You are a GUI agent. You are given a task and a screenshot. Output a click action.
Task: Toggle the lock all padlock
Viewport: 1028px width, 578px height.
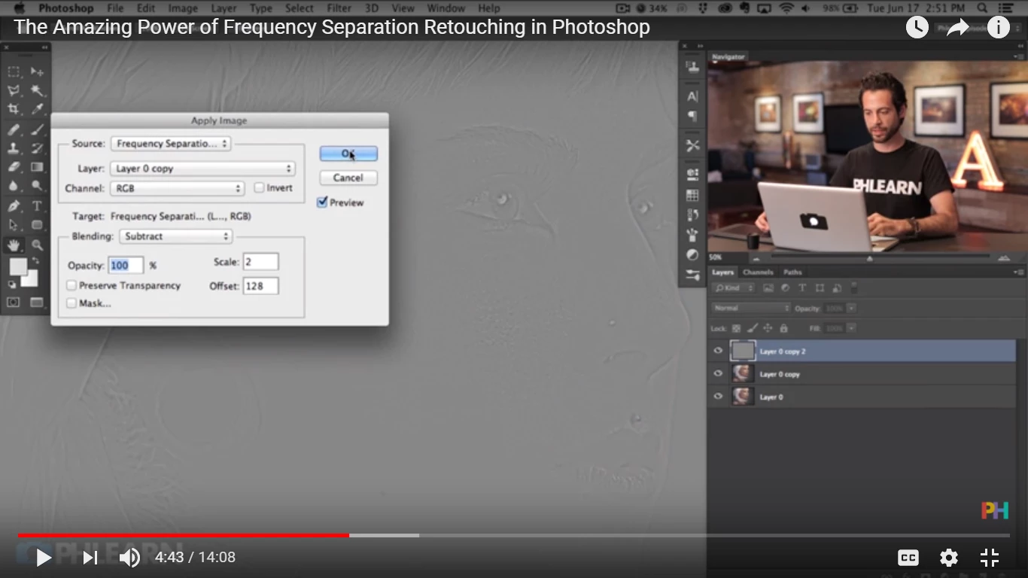coord(784,329)
